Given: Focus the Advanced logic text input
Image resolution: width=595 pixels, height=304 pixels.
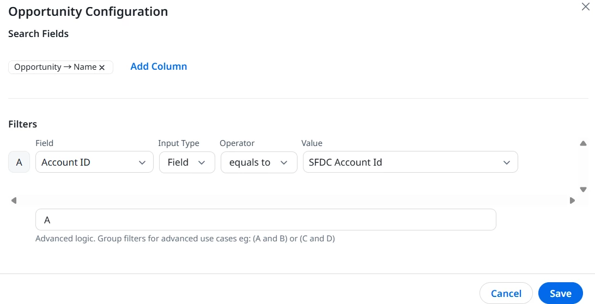Looking at the screenshot, I should tap(266, 220).
